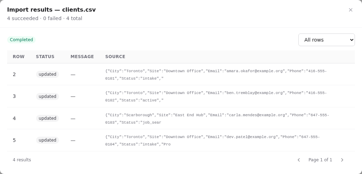Viewport: 362px width, 174px height.
Task: Click the ben.tremblay source JSON text
Action: tap(216, 97)
